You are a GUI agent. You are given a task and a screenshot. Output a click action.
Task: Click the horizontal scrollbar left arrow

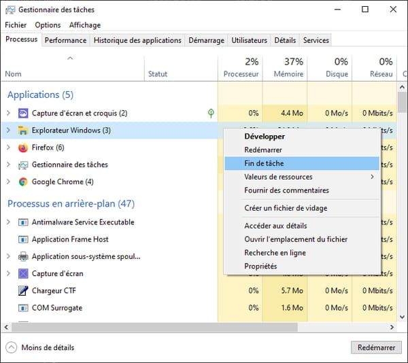[x=7, y=328]
